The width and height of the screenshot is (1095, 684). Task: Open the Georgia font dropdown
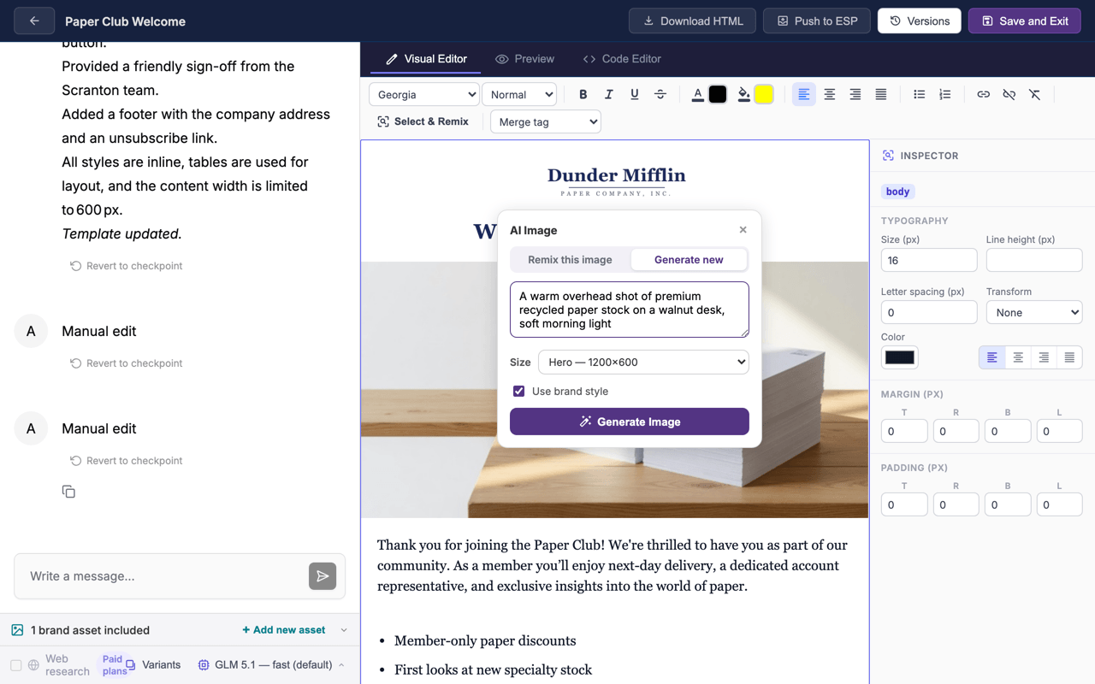(423, 95)
